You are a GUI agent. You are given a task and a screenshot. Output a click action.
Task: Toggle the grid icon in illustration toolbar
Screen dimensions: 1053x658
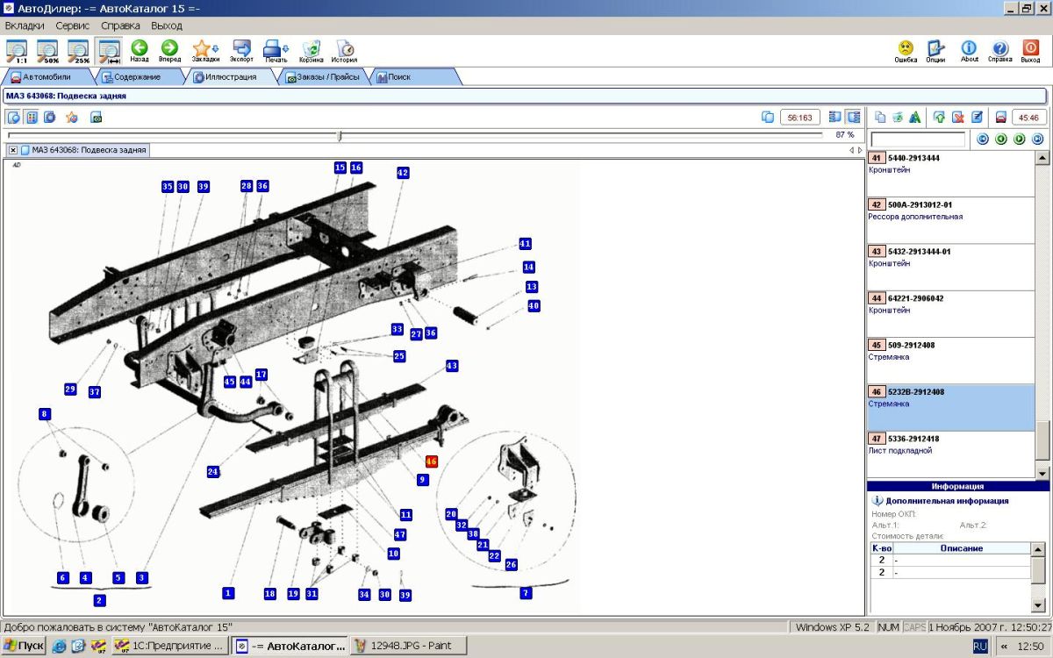coord(32,117)
